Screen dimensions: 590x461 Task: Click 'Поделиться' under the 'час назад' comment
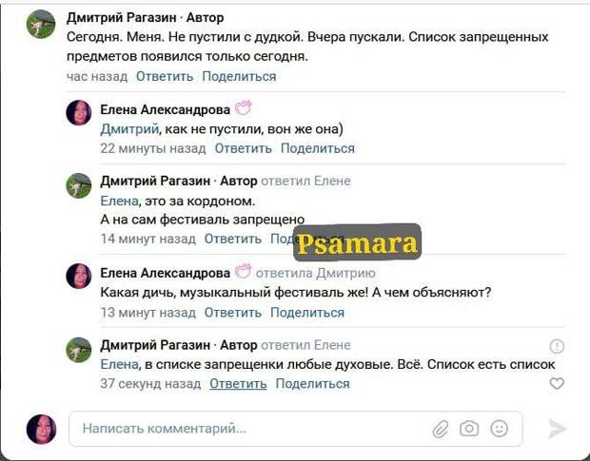pos(239,76)
